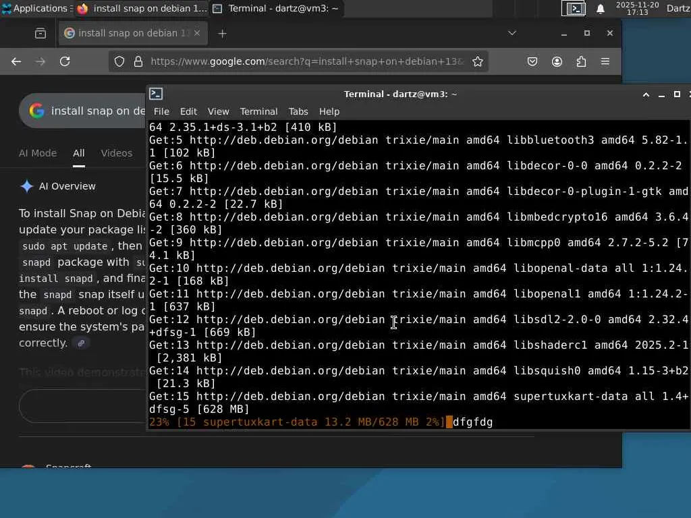Click the terminal window icon in titlebar
The height and width of the screenshot is (518, 691).
pos(156,94)
